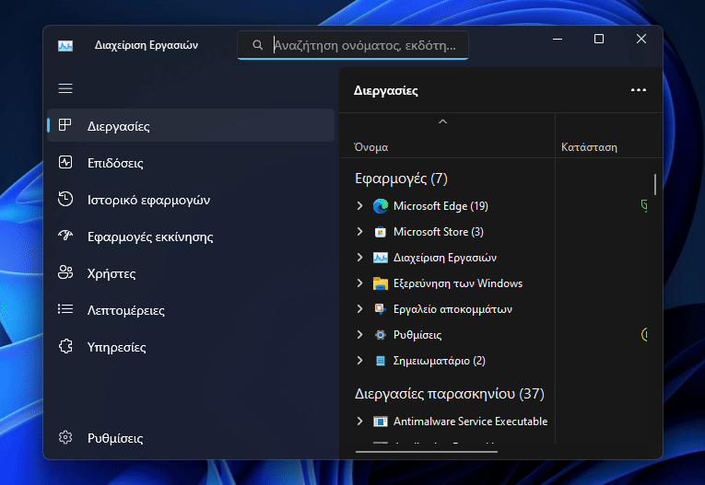Screen dimensions: 705x485
Task: Open the Υπηρεσίες page
Action: coord(191,347)
